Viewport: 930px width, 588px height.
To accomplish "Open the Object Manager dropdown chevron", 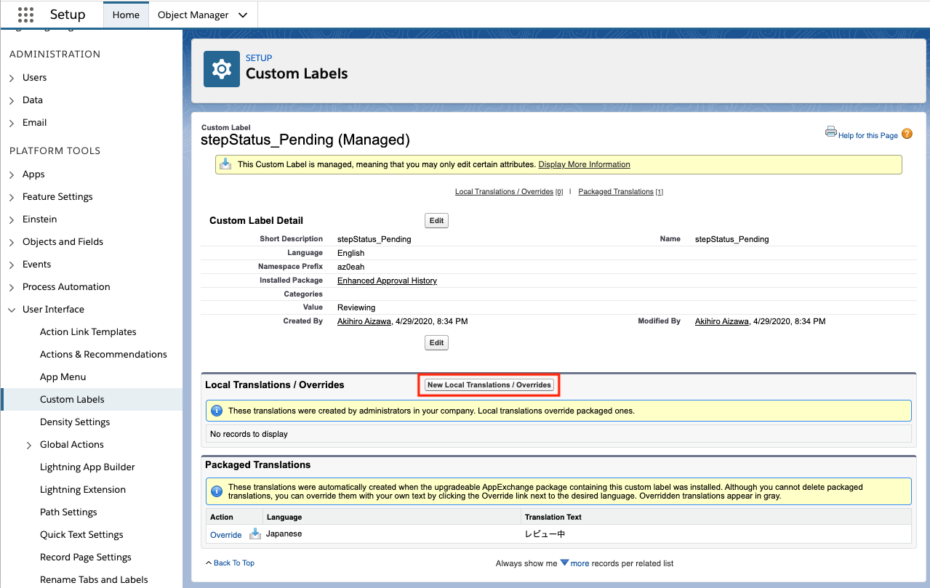I will click(243, 15).
